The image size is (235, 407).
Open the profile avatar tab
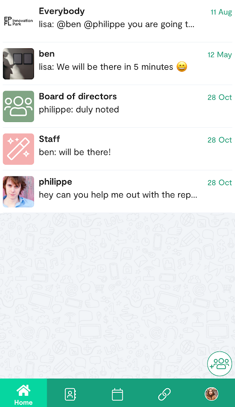click(x=212, y=394)
